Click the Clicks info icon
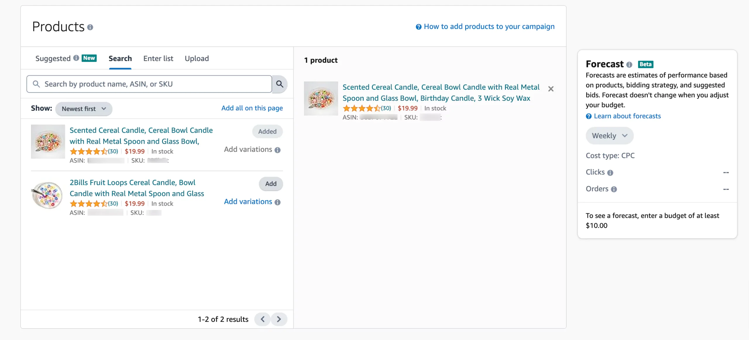 coord(610,173)
